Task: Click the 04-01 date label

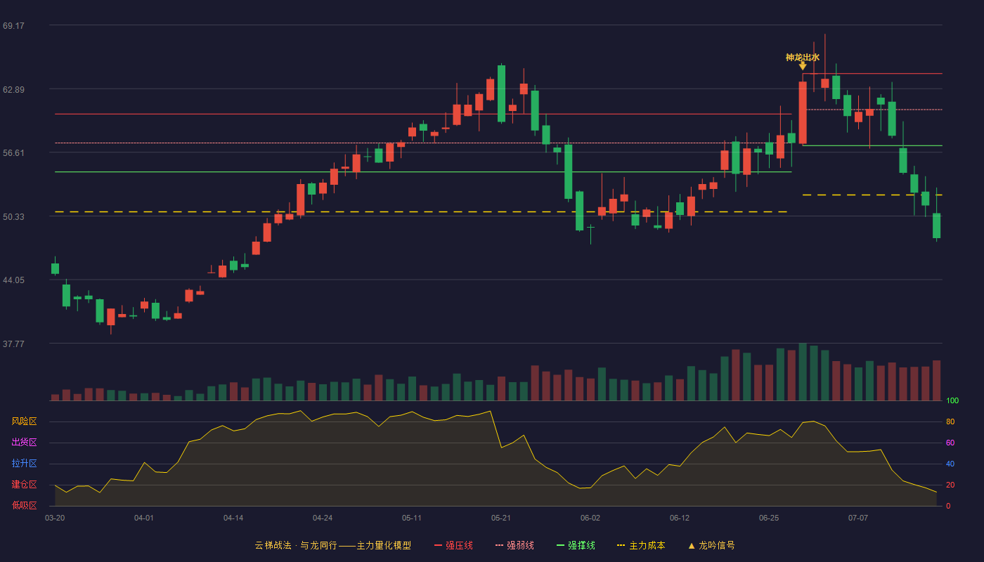Action: (x=144, y=518)
